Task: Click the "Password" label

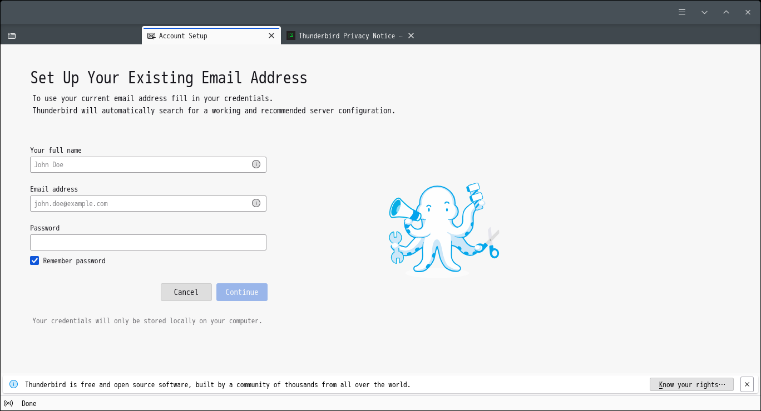Action: (45, 228)
